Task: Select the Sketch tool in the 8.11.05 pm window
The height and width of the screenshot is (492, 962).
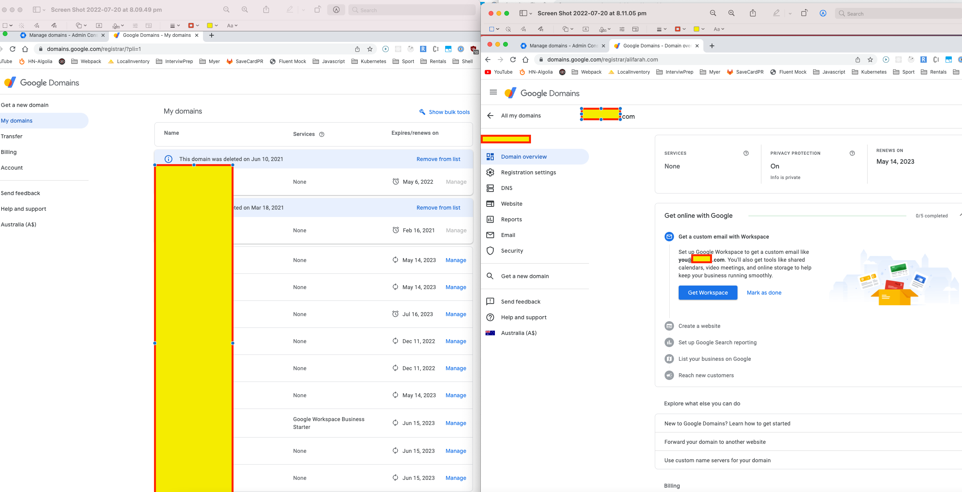Action: click(523, 29)
